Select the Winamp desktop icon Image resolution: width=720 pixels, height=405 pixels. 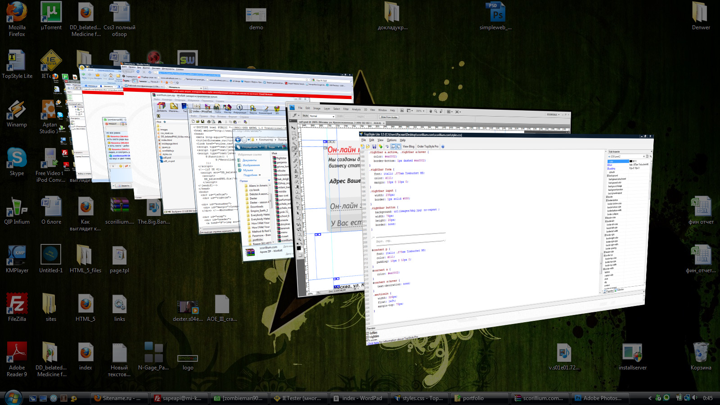click(x=17, y=114)
